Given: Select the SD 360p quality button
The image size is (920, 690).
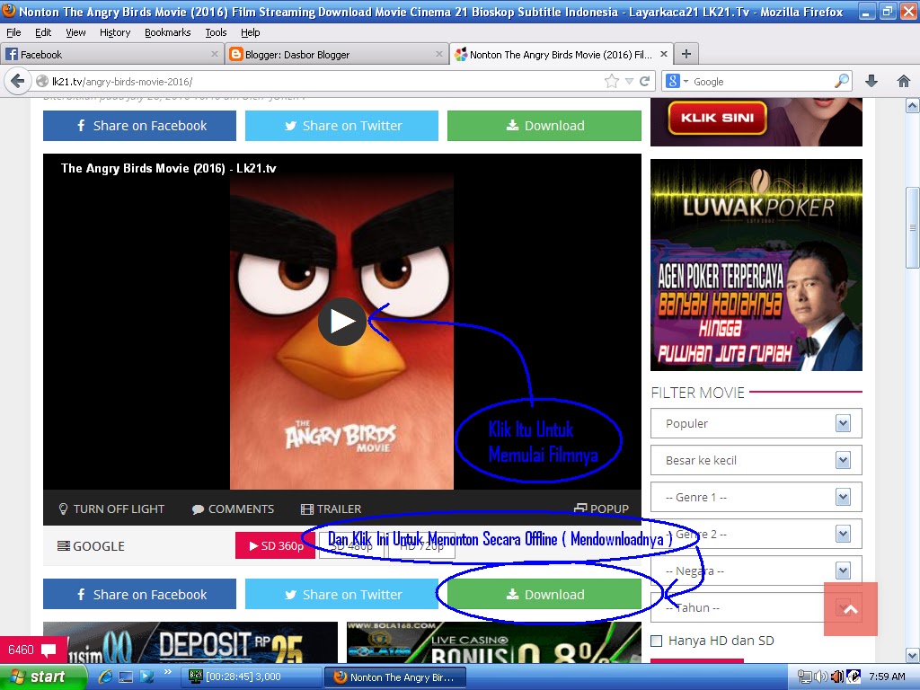Looking at the screenshot, I should 275,545.
